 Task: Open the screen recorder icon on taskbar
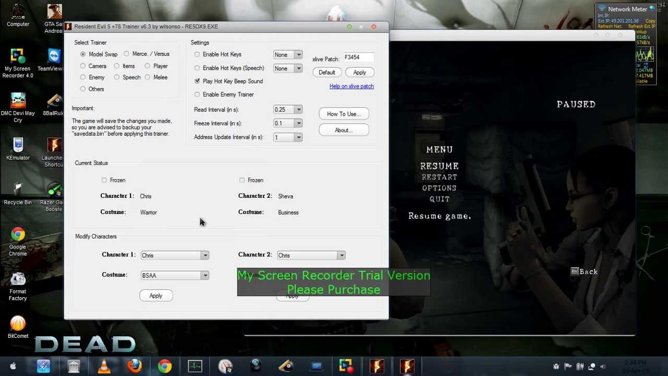click(346, 367)
